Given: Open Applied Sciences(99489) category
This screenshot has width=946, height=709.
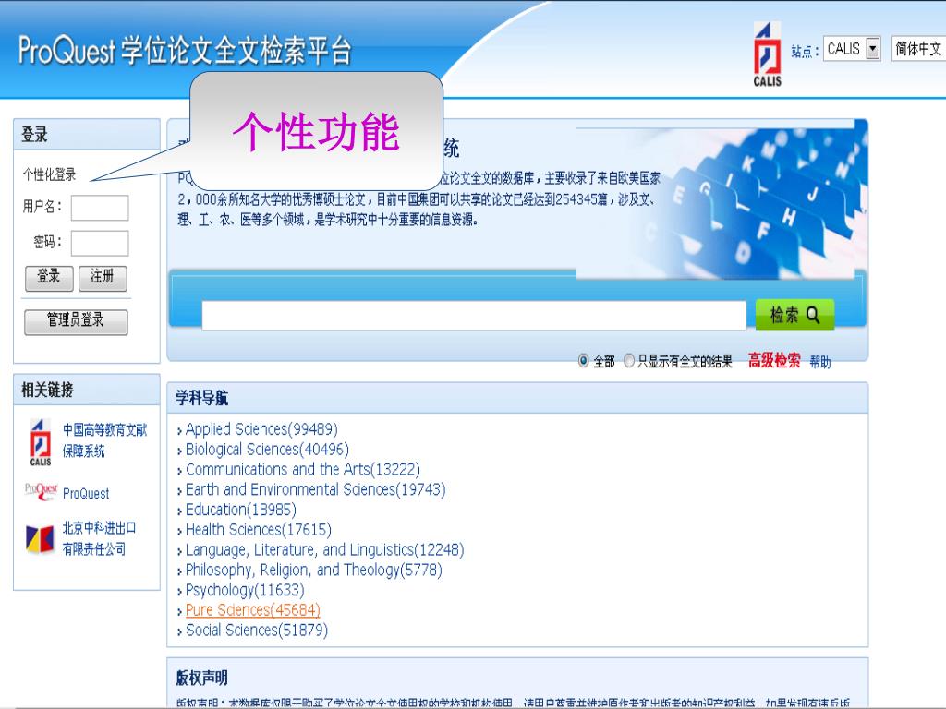Looking at the screenshot, I should tap(261, 429).
